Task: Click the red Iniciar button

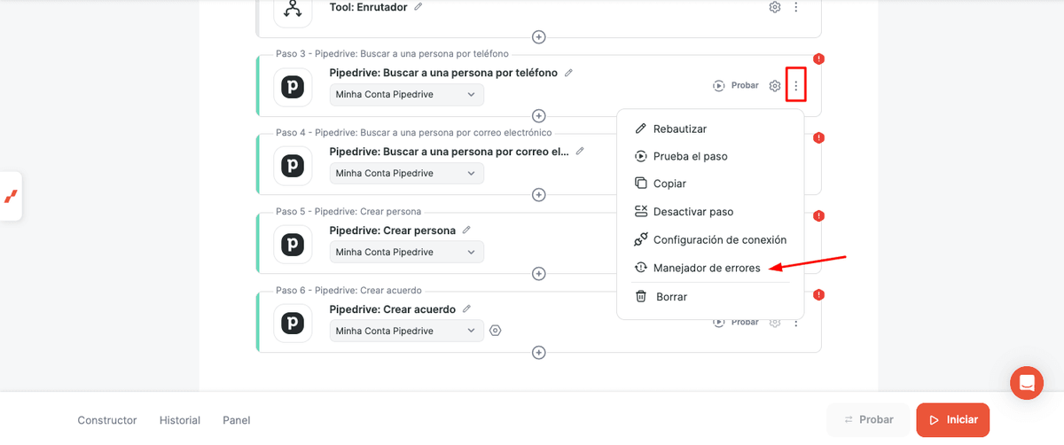Action: click(x=953, y=420)
